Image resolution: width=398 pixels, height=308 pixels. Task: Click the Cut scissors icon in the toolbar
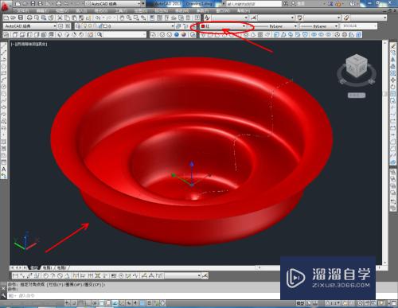tap(60, 18)
